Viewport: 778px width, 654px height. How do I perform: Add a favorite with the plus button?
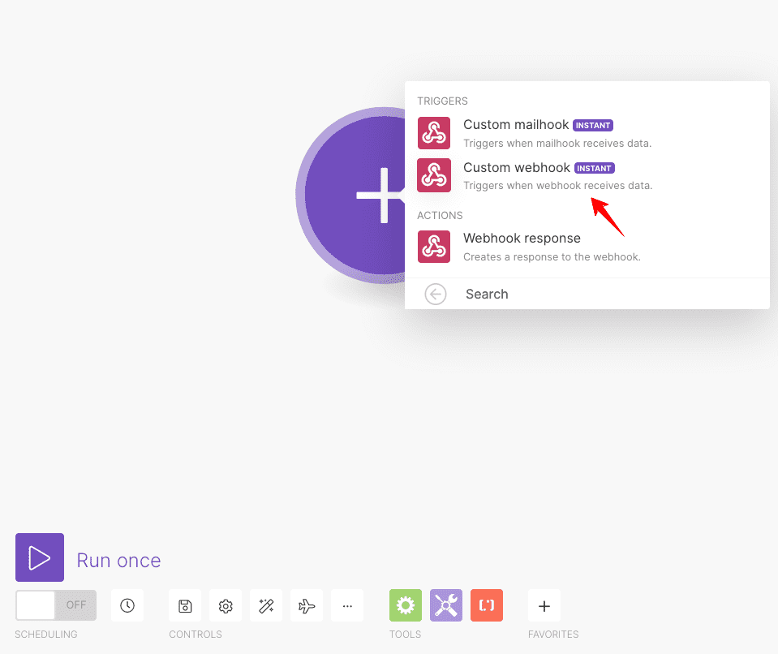tap(544, 605)
